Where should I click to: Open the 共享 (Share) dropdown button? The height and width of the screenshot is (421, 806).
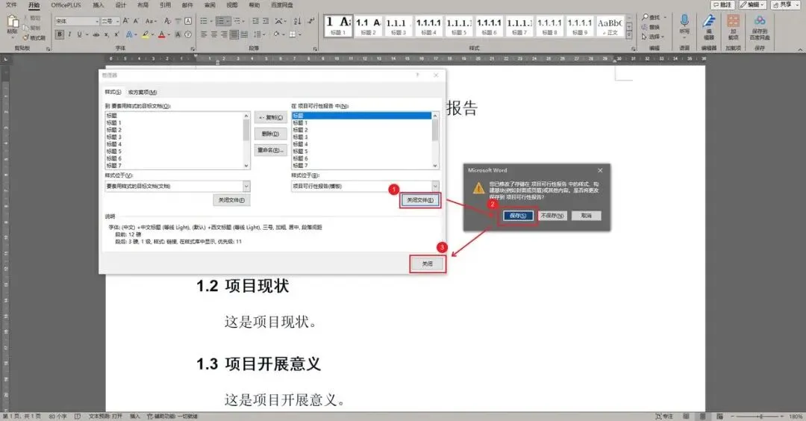point(784,4)
